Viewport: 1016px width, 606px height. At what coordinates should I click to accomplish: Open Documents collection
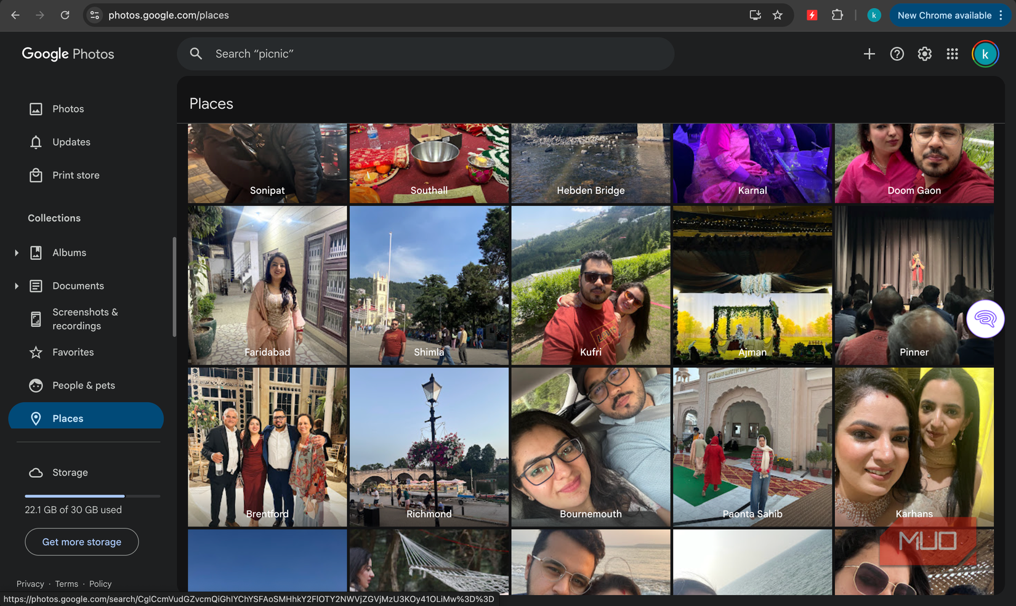(78, 286)
